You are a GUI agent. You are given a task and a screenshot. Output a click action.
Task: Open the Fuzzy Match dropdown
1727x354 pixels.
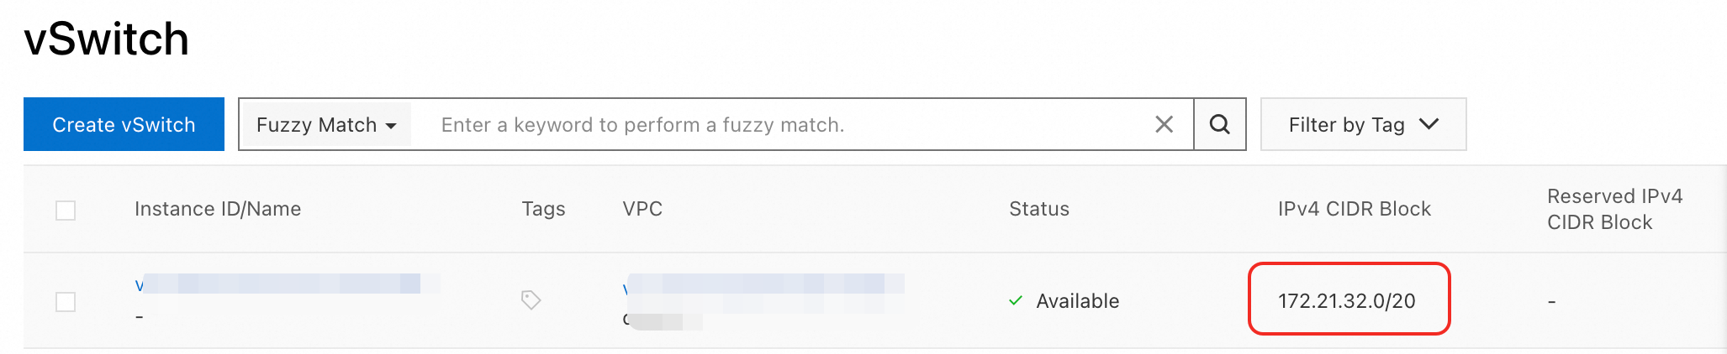[325, 125]
